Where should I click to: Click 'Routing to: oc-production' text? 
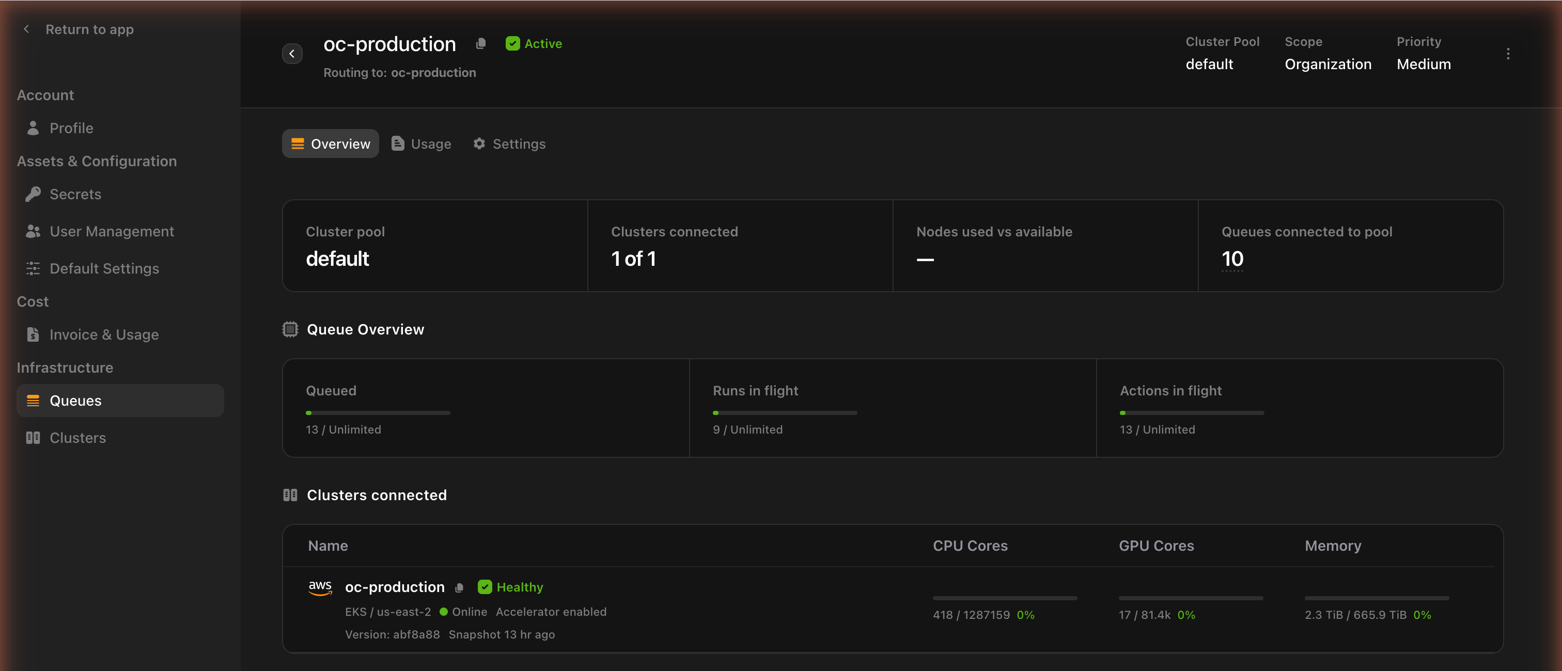coord(400,72)
